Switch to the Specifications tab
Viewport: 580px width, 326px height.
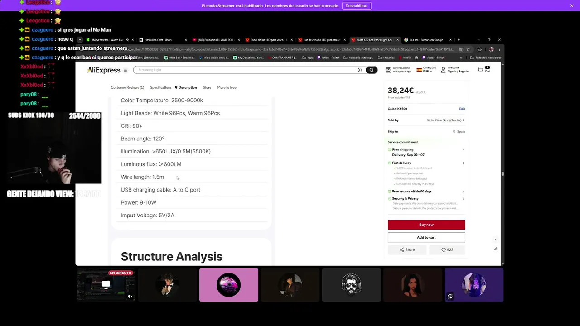coord(161,87)
